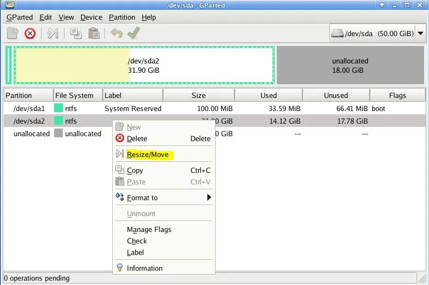The height and width of the screenshot is (285, 429).
Task: Sort by the Partition column header
Action: [28, 95]
